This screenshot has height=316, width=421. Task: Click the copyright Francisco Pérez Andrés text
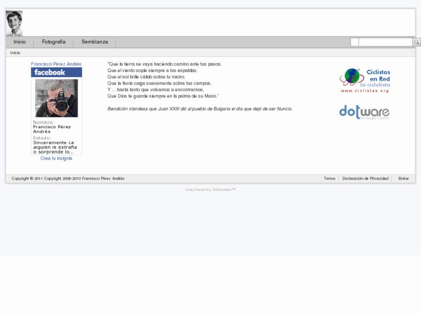(x=68, y=179)
